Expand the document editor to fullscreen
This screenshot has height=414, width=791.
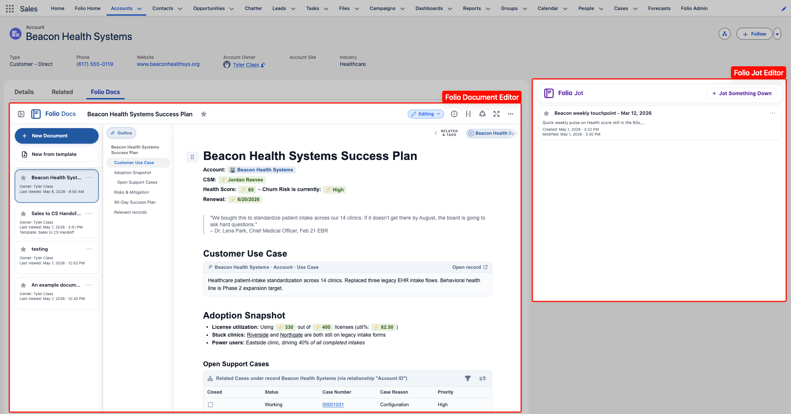coord(496,114)
